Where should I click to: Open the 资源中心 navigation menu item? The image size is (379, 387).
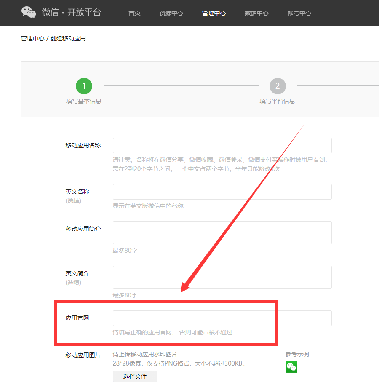click(171, 13)
